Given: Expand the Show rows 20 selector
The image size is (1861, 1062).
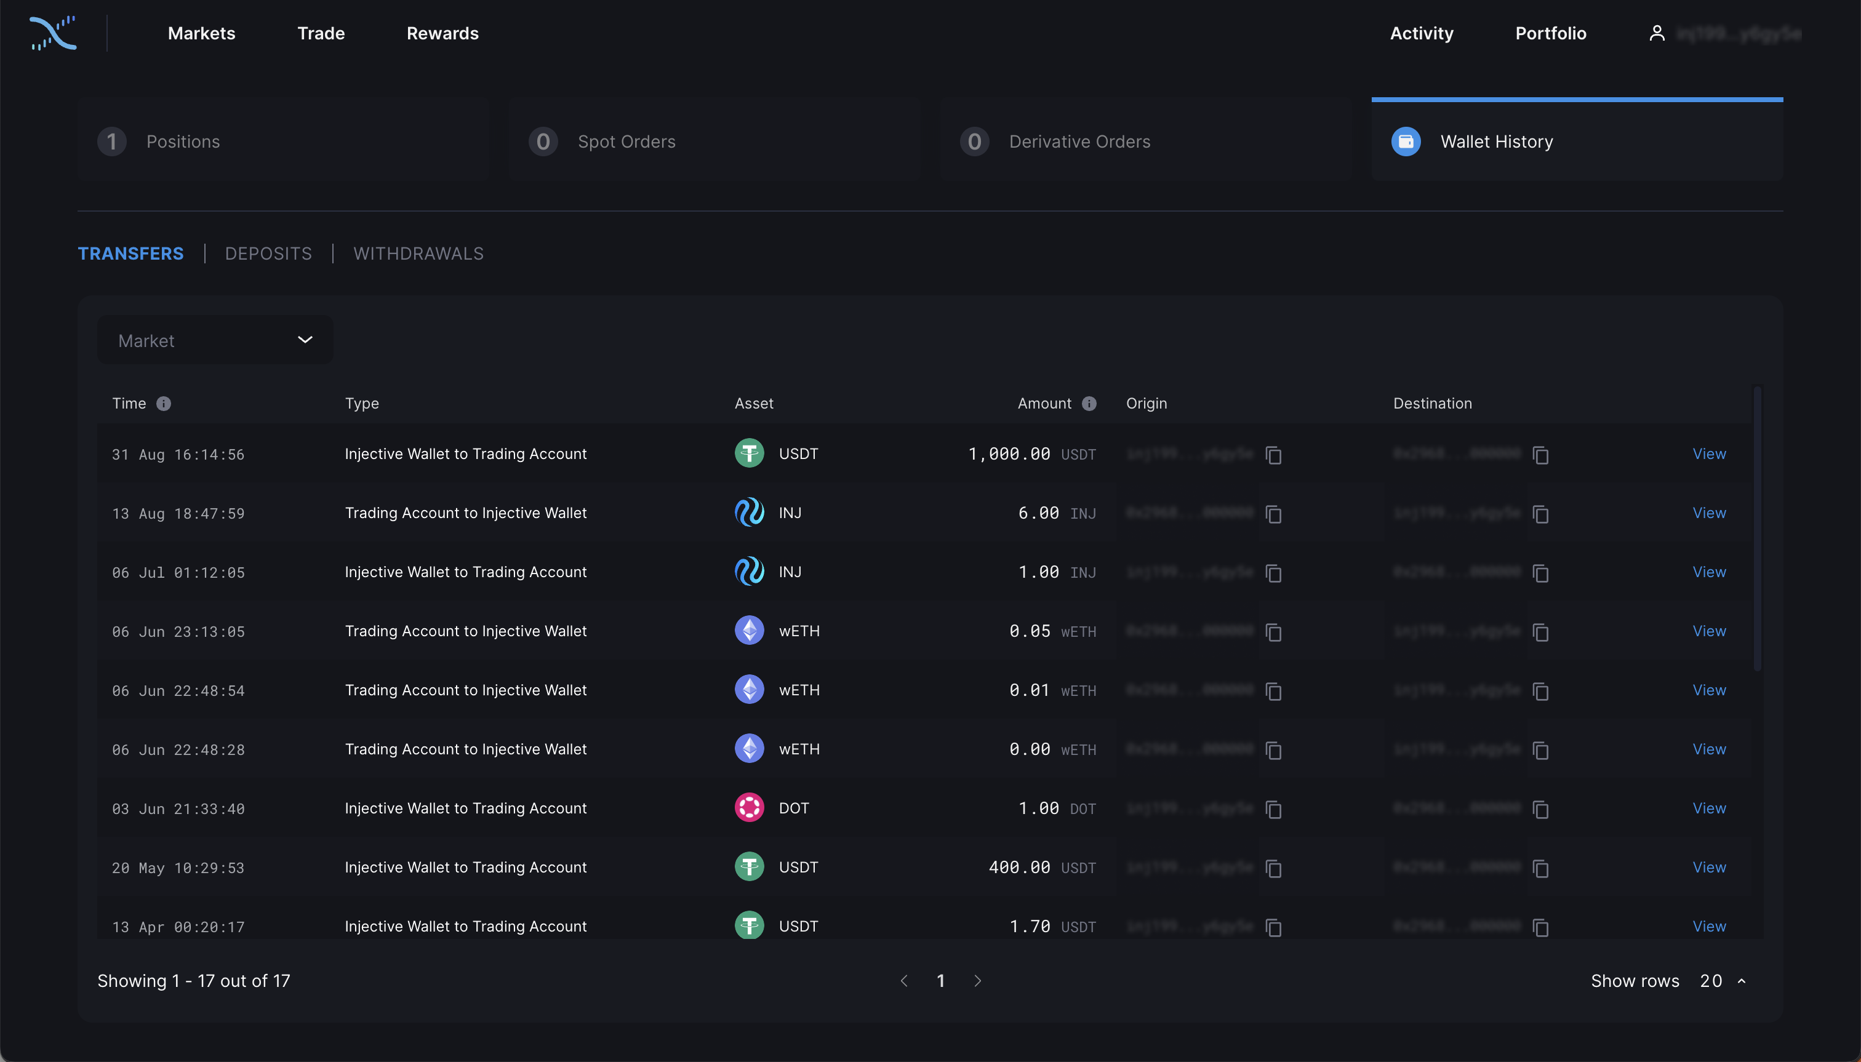Looking at the screenshot, I should coord(1723,981).
